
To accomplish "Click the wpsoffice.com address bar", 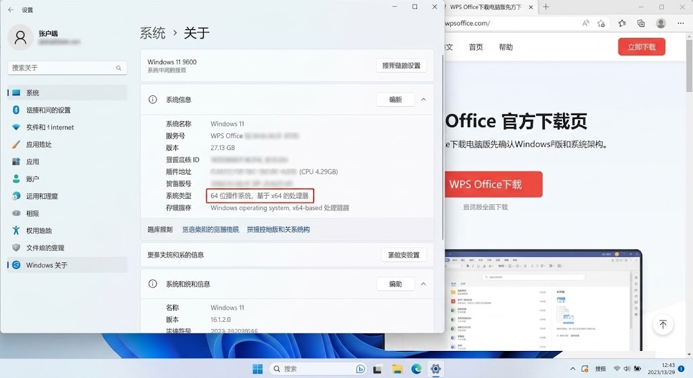I will (x=510, y=24).
